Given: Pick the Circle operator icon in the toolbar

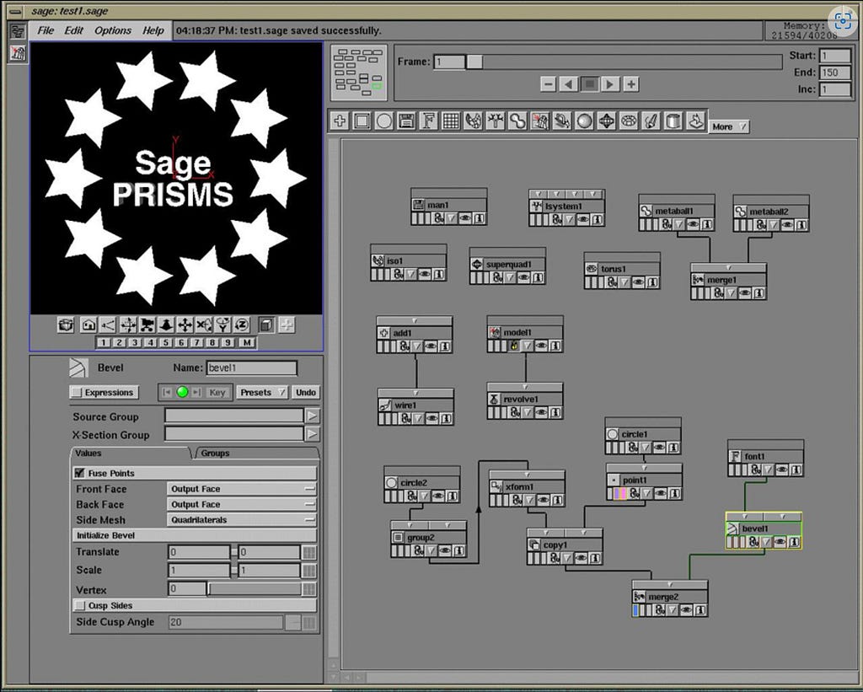Looking at the screenshot, I should [x=384, y=121].
